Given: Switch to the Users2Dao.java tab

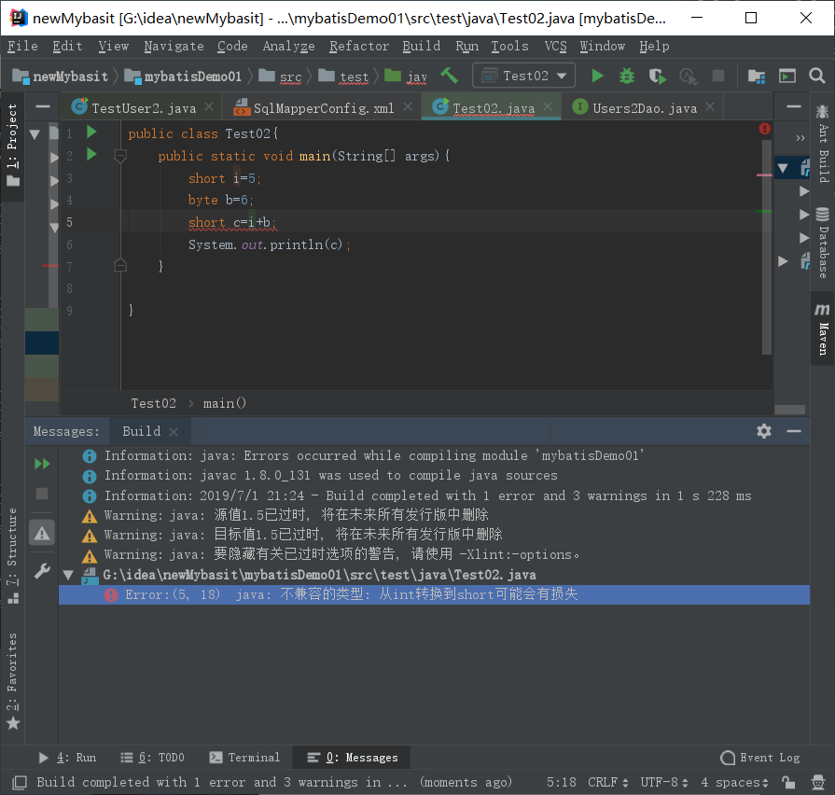Looking at the screenshot, I should 644,108.
